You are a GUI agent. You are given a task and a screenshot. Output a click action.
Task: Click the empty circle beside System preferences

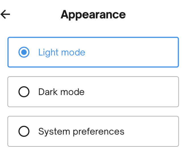coord(24,131)
